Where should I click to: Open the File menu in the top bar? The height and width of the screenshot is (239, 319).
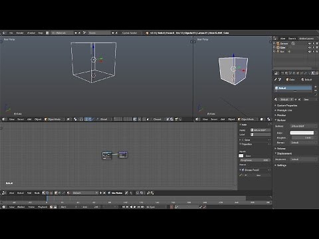[x=11, y=33]
